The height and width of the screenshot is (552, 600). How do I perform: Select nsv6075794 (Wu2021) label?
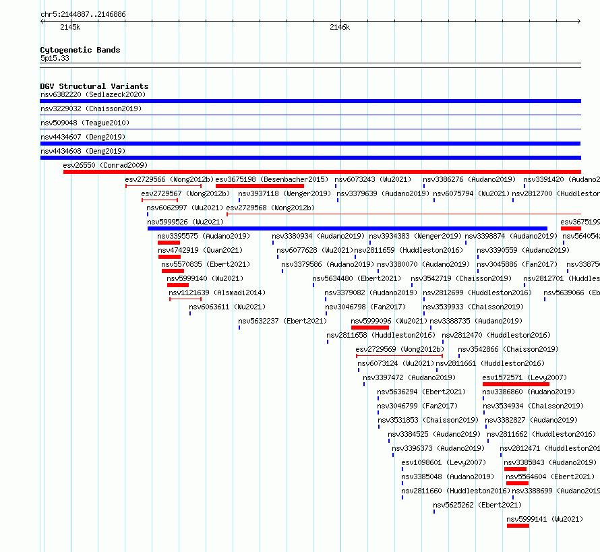pos(471,193)
